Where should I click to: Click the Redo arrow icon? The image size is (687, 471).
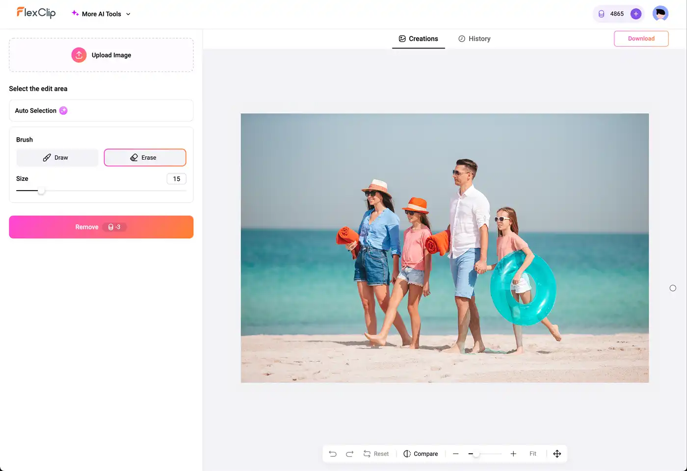(349, 454)
